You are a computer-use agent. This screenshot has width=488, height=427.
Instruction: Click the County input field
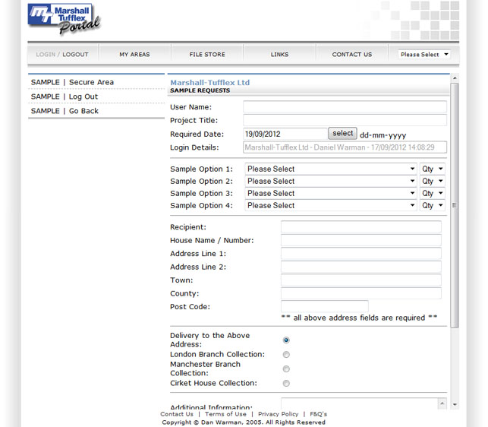tap(361, 293)
